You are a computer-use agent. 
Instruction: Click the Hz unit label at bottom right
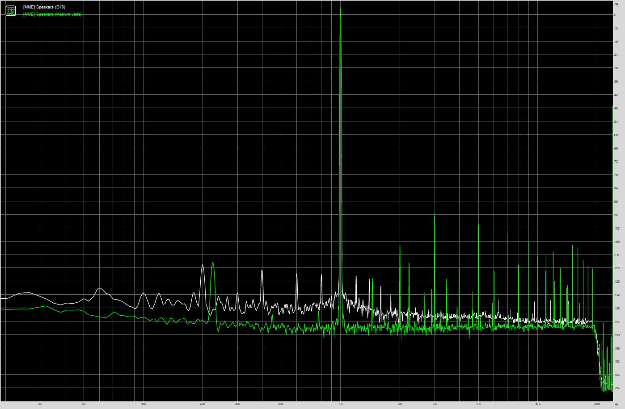pyautogui.click(x=616, y=404)
